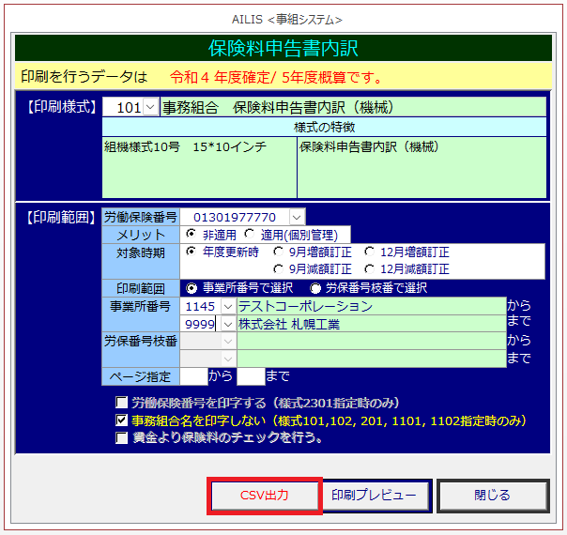Choose the 12月減額訂正 option
This screenshot has height=535, width=567.
[370, 268]
